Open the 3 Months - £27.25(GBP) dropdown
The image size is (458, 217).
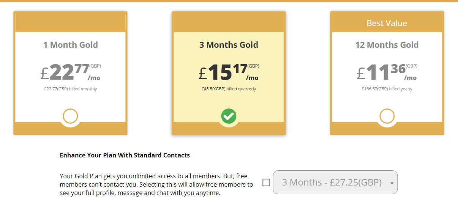(332, 182)
